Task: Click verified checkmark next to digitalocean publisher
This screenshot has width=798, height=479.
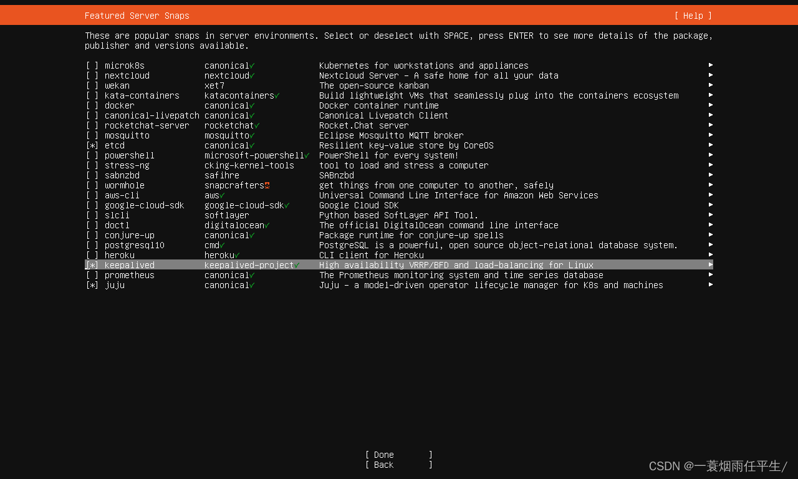Action: click(267, 225)
